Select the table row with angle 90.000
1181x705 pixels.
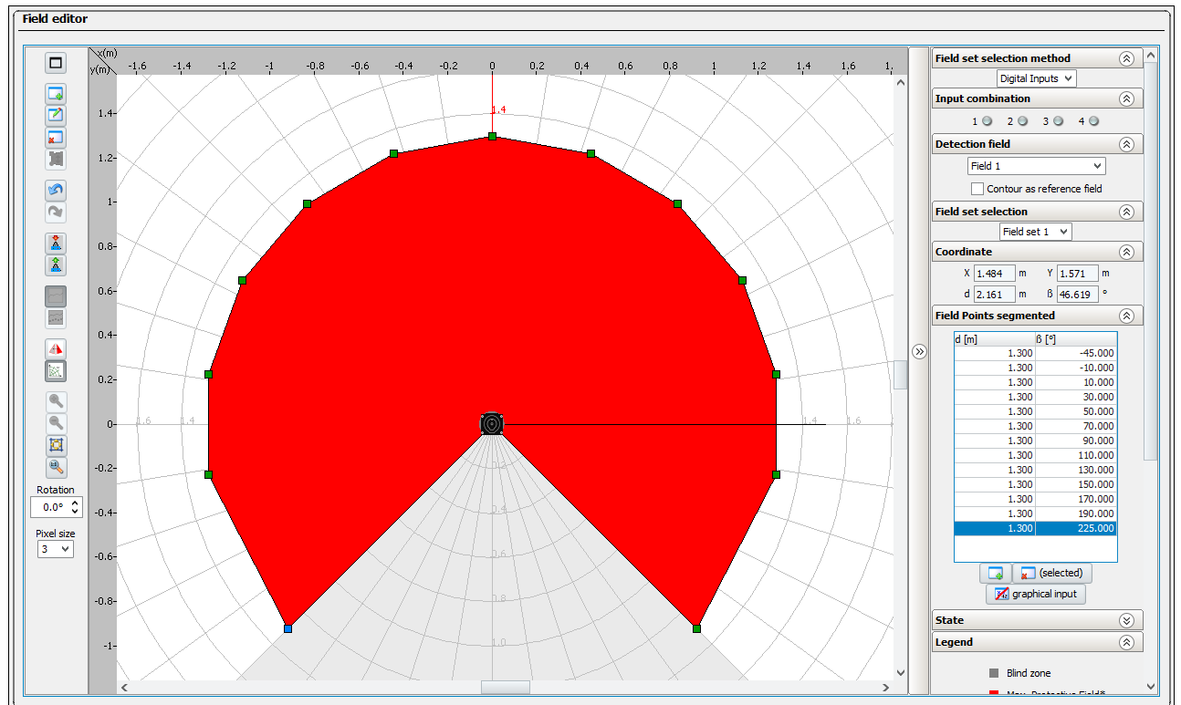click(x=1035, y=441)
